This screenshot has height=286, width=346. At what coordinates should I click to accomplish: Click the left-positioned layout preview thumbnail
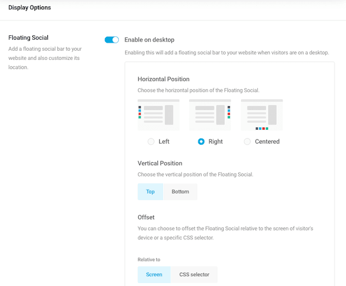tap(159, 115)
